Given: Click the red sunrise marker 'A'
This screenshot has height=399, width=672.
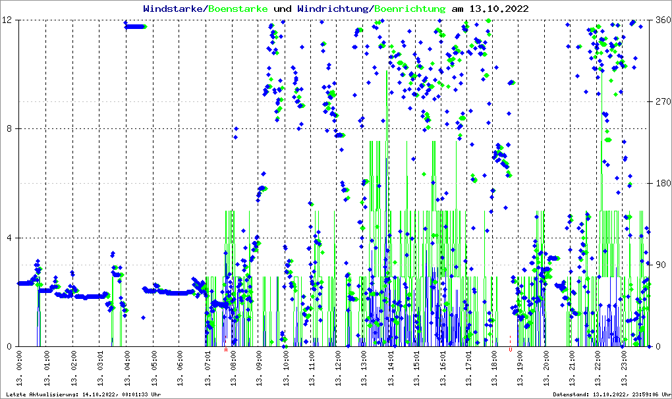Looking at the screenshot, I should (226, 350).
